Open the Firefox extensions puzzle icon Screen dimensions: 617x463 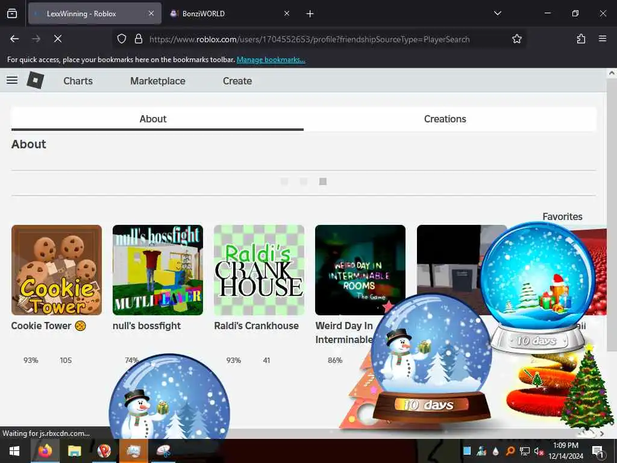581,39
